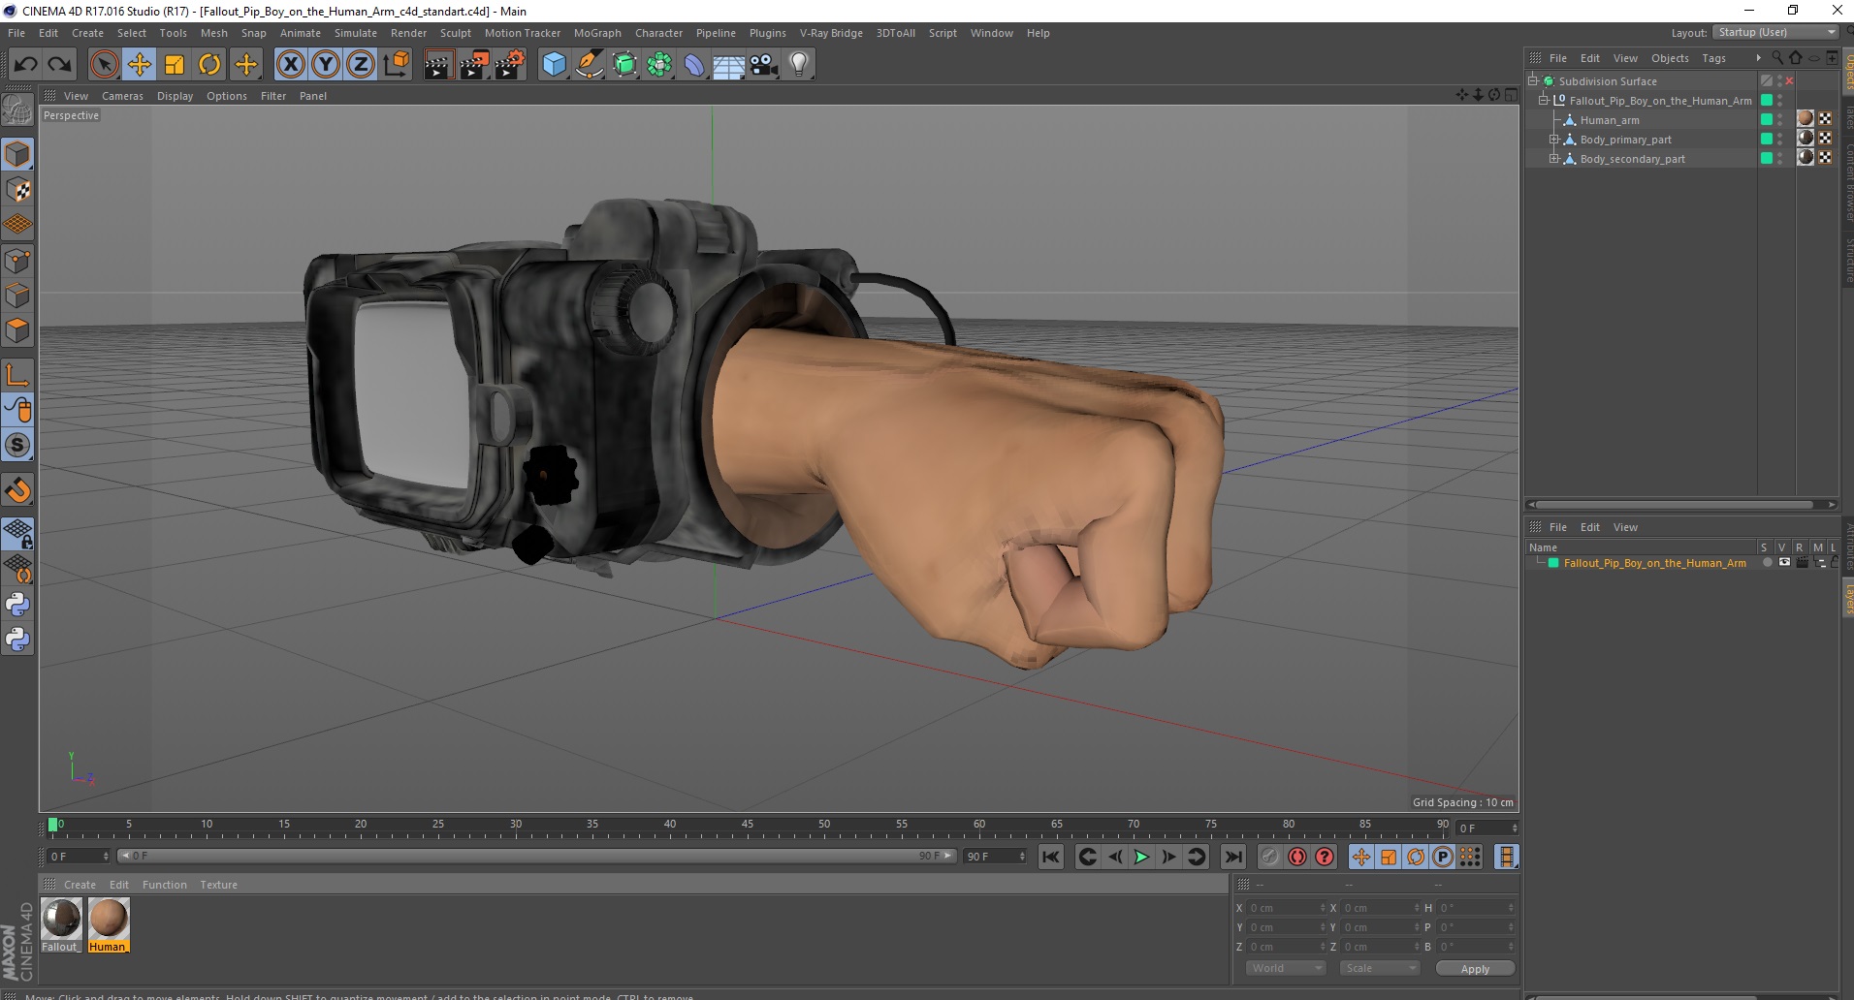Expand the Body_secondary_part object
1854x1000 pixels.
(1553, 158)
